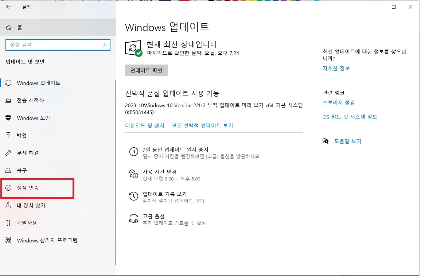Open the 자세한 정보 link

(336, 68)
